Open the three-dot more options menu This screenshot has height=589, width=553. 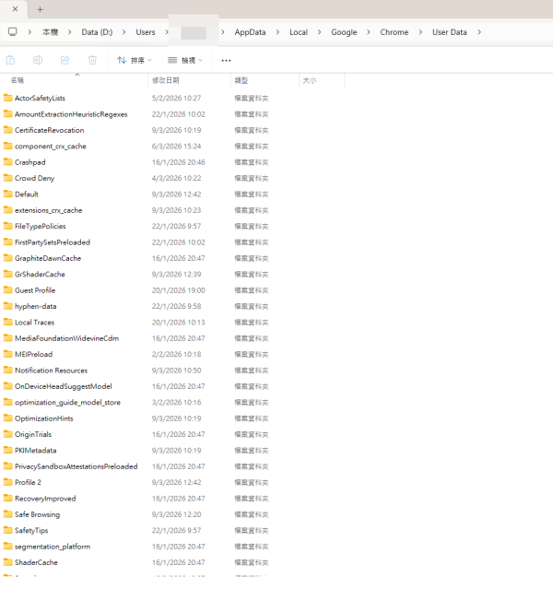(226, 60)
